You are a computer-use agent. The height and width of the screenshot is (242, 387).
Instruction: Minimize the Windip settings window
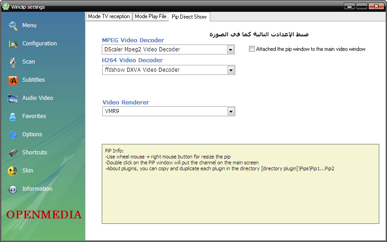(x=349, y=6)
